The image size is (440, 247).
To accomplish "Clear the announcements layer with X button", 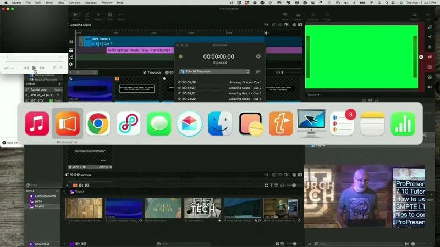I will click(x=421, y=57).
